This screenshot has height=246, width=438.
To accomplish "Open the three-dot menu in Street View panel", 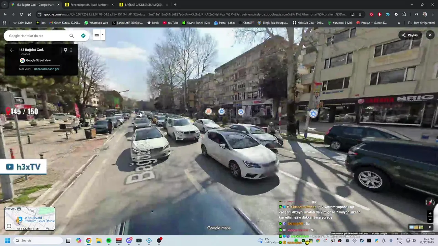I will click(x=71, y=50).
